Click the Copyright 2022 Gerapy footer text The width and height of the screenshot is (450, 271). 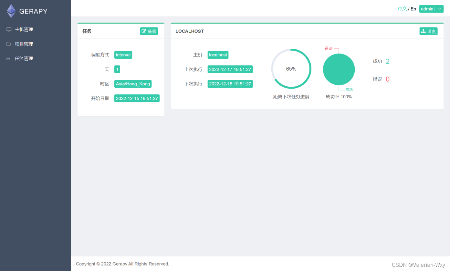pos(122,264)
